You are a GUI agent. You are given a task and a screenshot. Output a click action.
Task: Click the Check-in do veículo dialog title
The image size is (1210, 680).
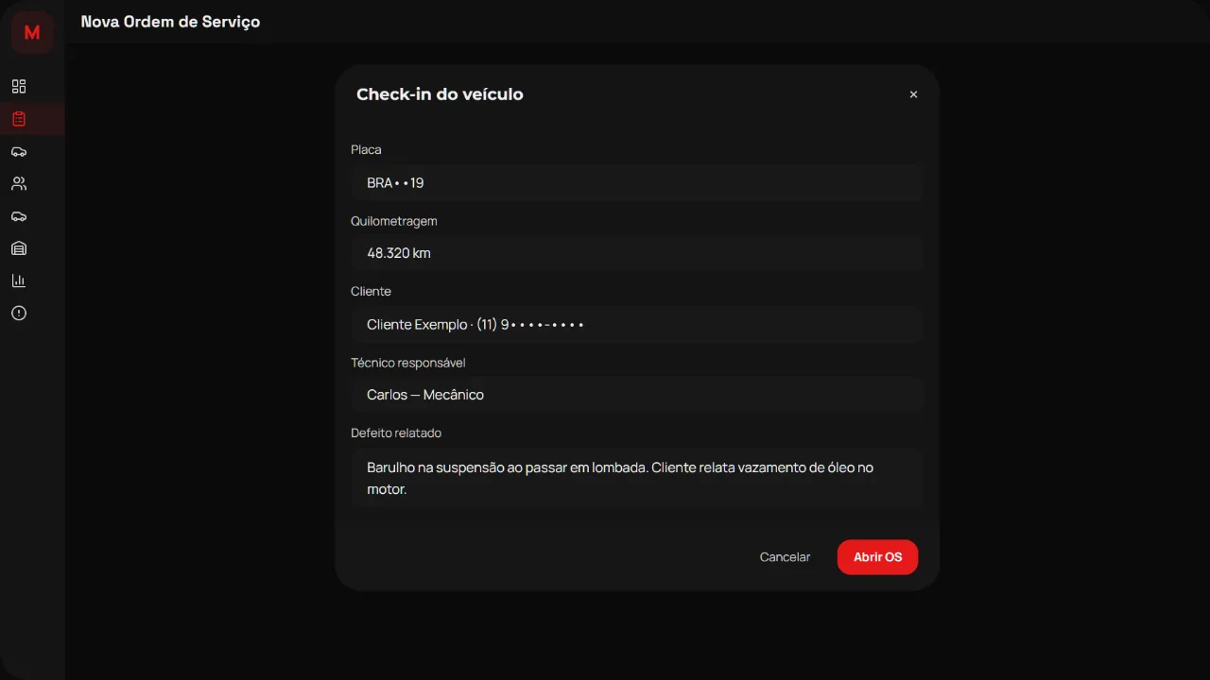point(440,94)
